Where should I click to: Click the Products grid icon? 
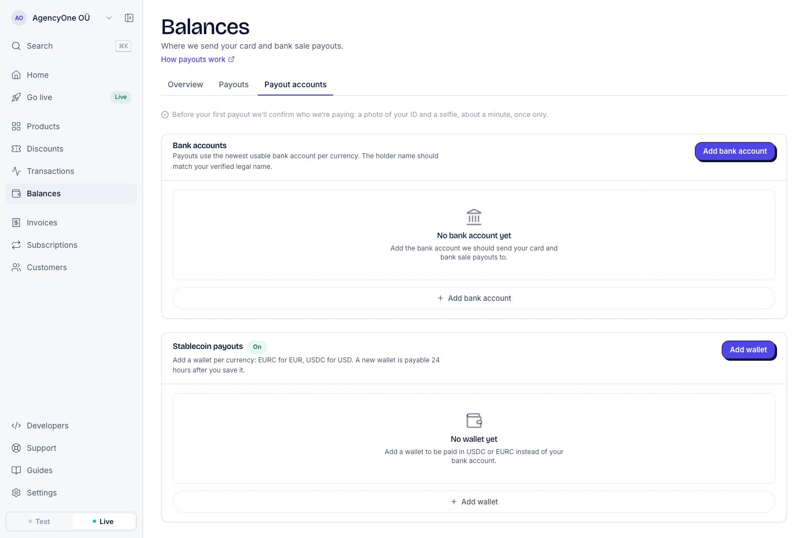coord(16,126)
